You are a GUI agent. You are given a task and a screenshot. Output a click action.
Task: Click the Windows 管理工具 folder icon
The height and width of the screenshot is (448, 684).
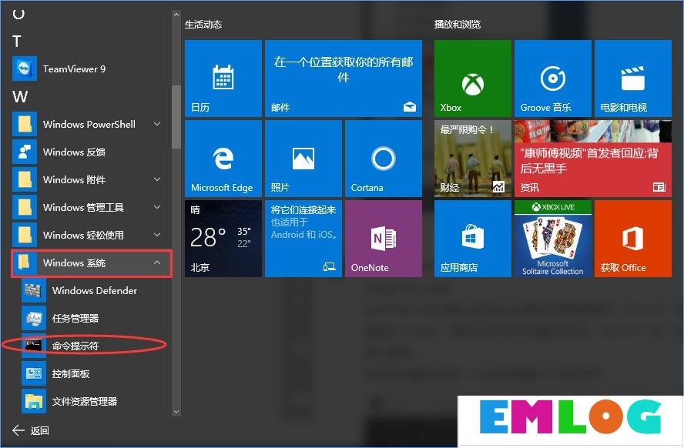pyautogui.click(x=25, y=207)
